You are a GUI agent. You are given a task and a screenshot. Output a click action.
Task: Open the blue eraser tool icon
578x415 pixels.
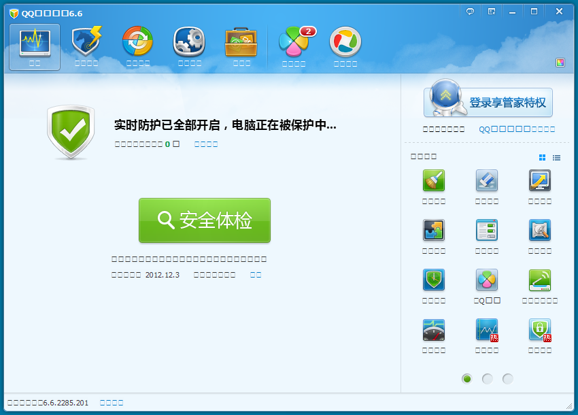point(486,181)
